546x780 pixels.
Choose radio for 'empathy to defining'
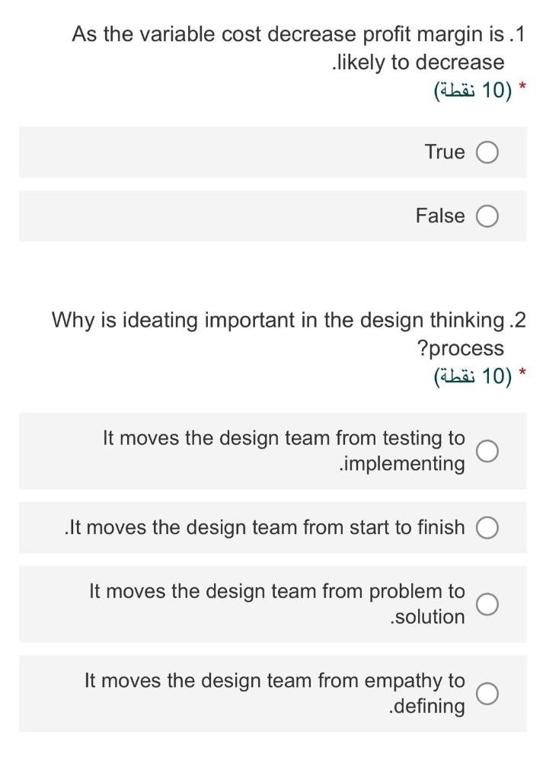tap(487, 693)
